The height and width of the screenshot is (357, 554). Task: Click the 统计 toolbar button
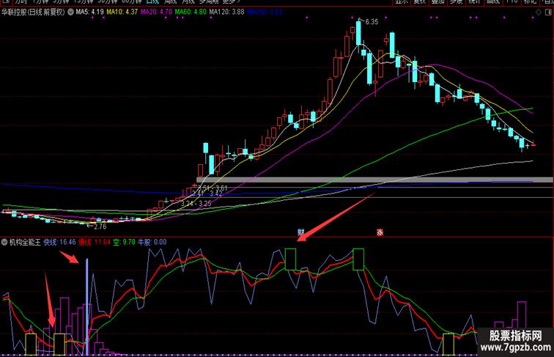(x=474, y=1)
